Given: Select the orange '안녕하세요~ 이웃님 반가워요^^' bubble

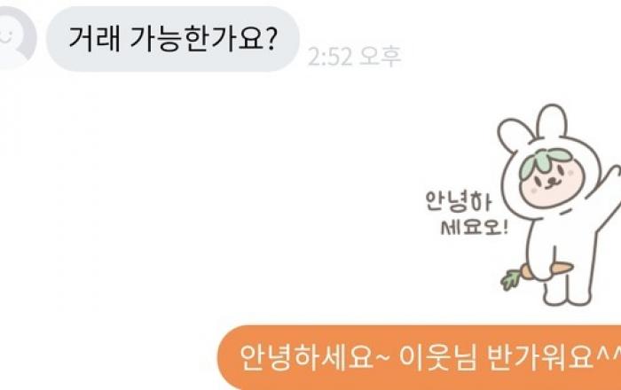Looking at the screenshot, I should (419, 357).
